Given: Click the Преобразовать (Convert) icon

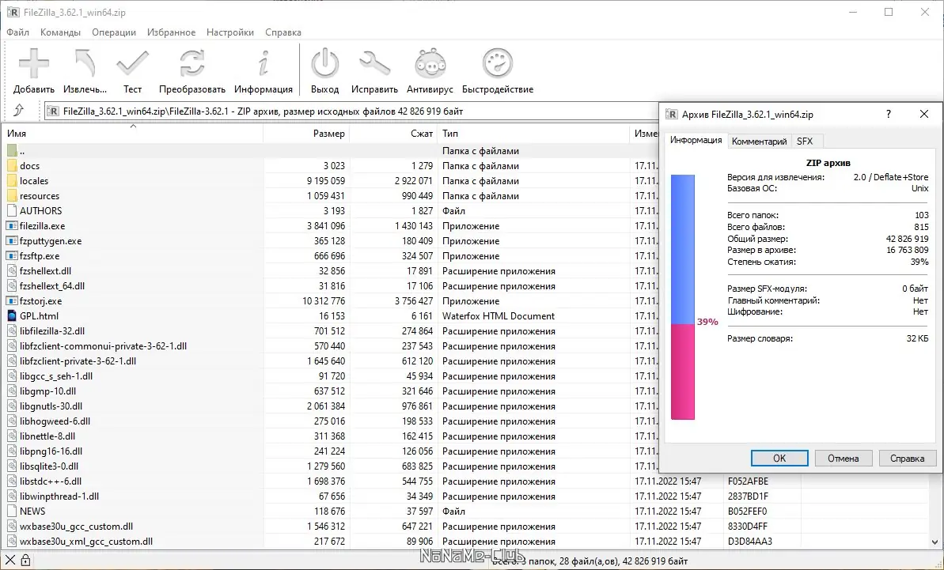Looking at the screenshot, I should click(x=192, y=64).
